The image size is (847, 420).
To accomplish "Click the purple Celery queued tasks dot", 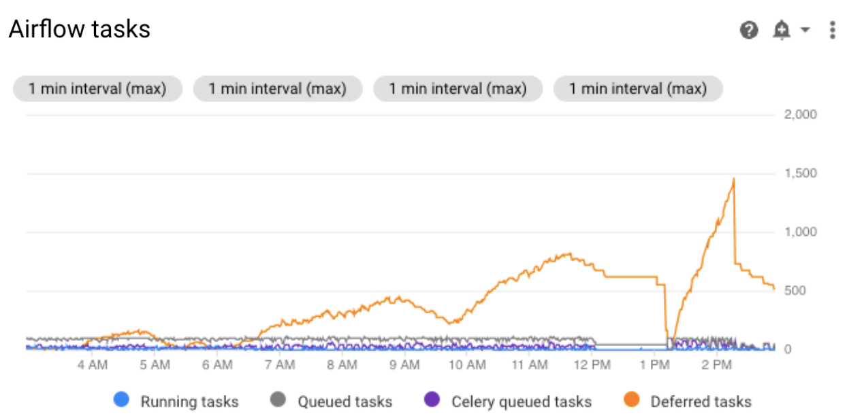I will click(432, 401).
